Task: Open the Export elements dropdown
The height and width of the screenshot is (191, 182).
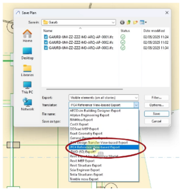Action: [x=103, y=97]
